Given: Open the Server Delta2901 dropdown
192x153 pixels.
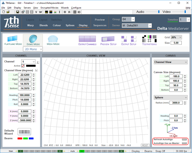Looking at the screenshot, I should [x=137, y=26].
